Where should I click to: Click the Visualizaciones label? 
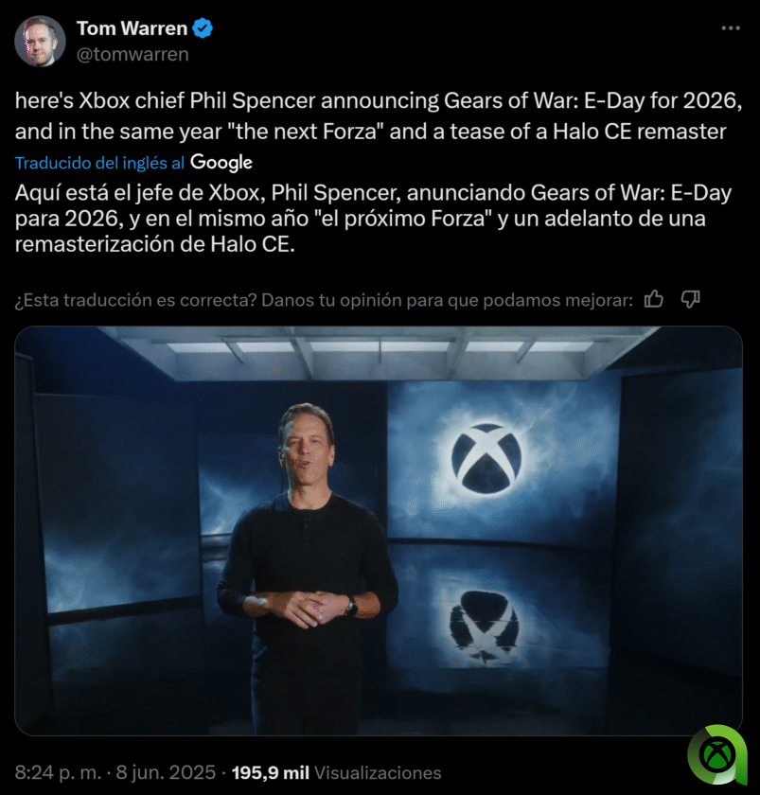378,772
